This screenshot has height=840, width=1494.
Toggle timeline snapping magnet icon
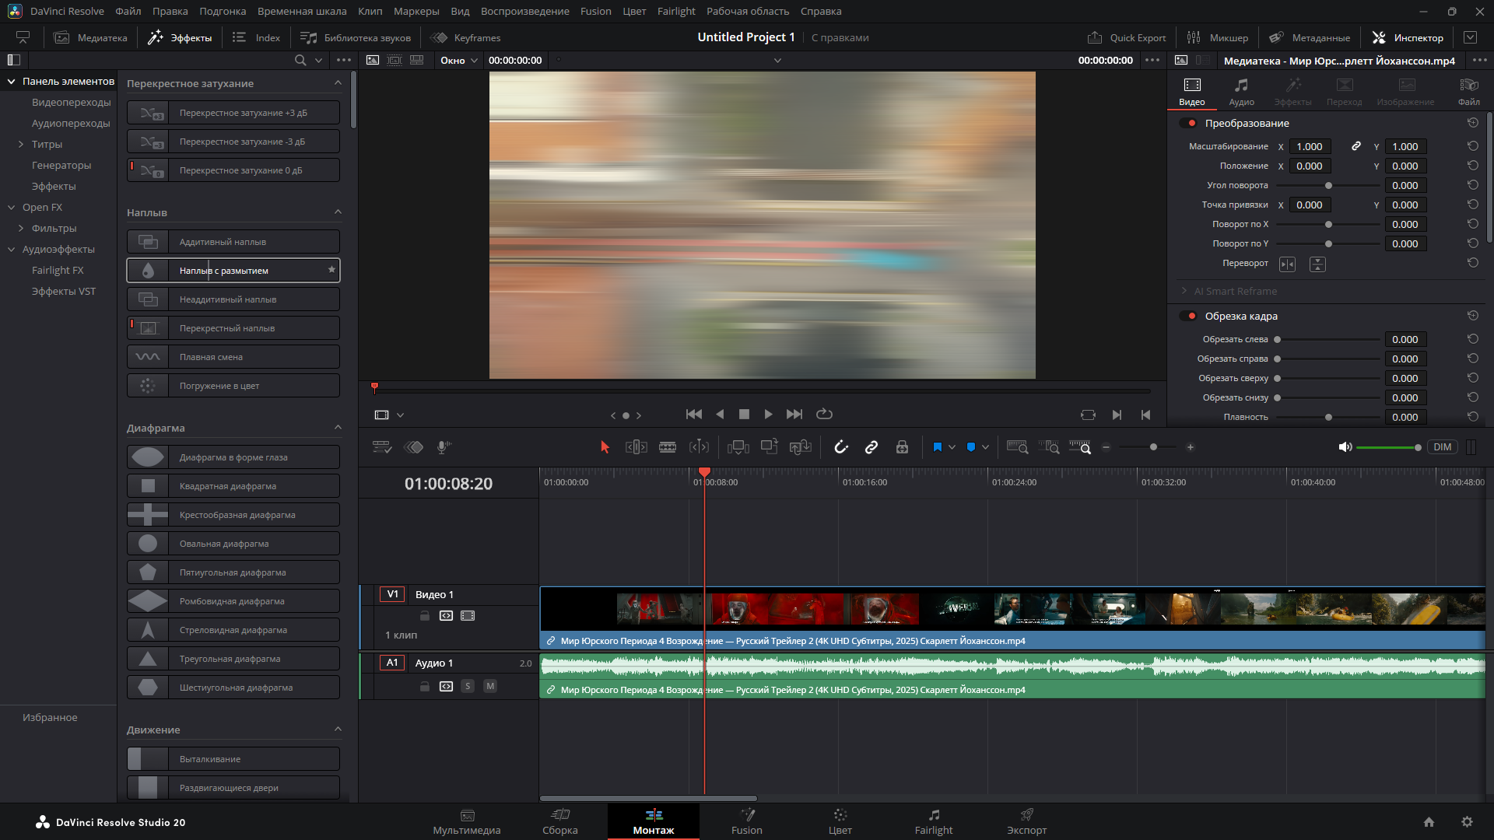(841, 447)
